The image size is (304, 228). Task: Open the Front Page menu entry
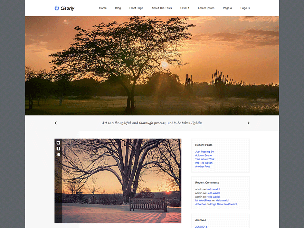click(136, 8)
